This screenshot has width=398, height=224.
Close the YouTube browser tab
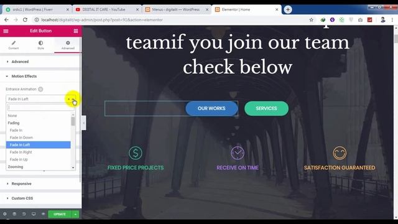[137, 9]
